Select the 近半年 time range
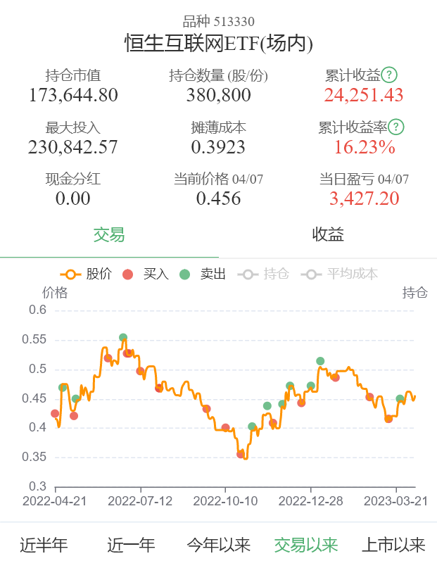This screenshot has height=568, width=437. (44, 545)
